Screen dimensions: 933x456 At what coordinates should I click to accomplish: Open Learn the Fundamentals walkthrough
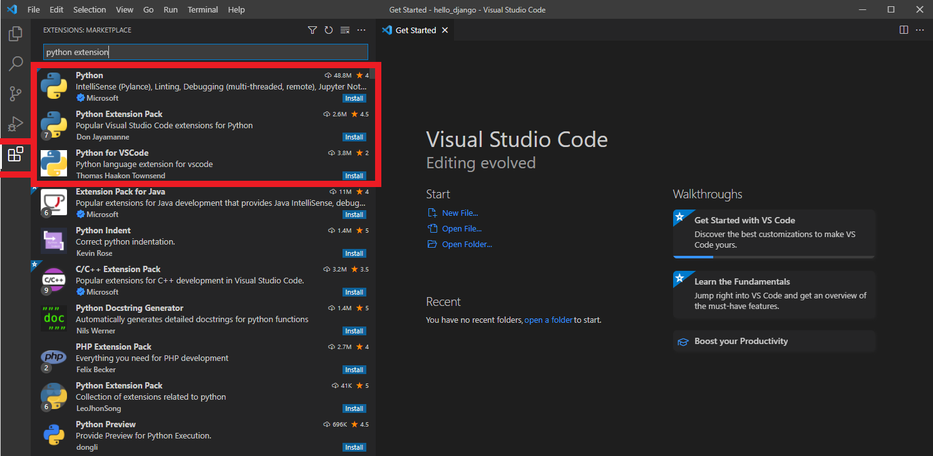pyautogui.click(x=774, y=295)
